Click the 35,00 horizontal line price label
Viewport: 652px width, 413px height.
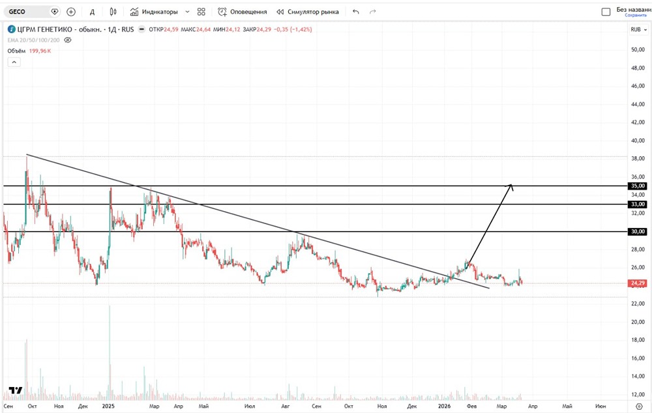pyautogui.click(x=637, y=186)
